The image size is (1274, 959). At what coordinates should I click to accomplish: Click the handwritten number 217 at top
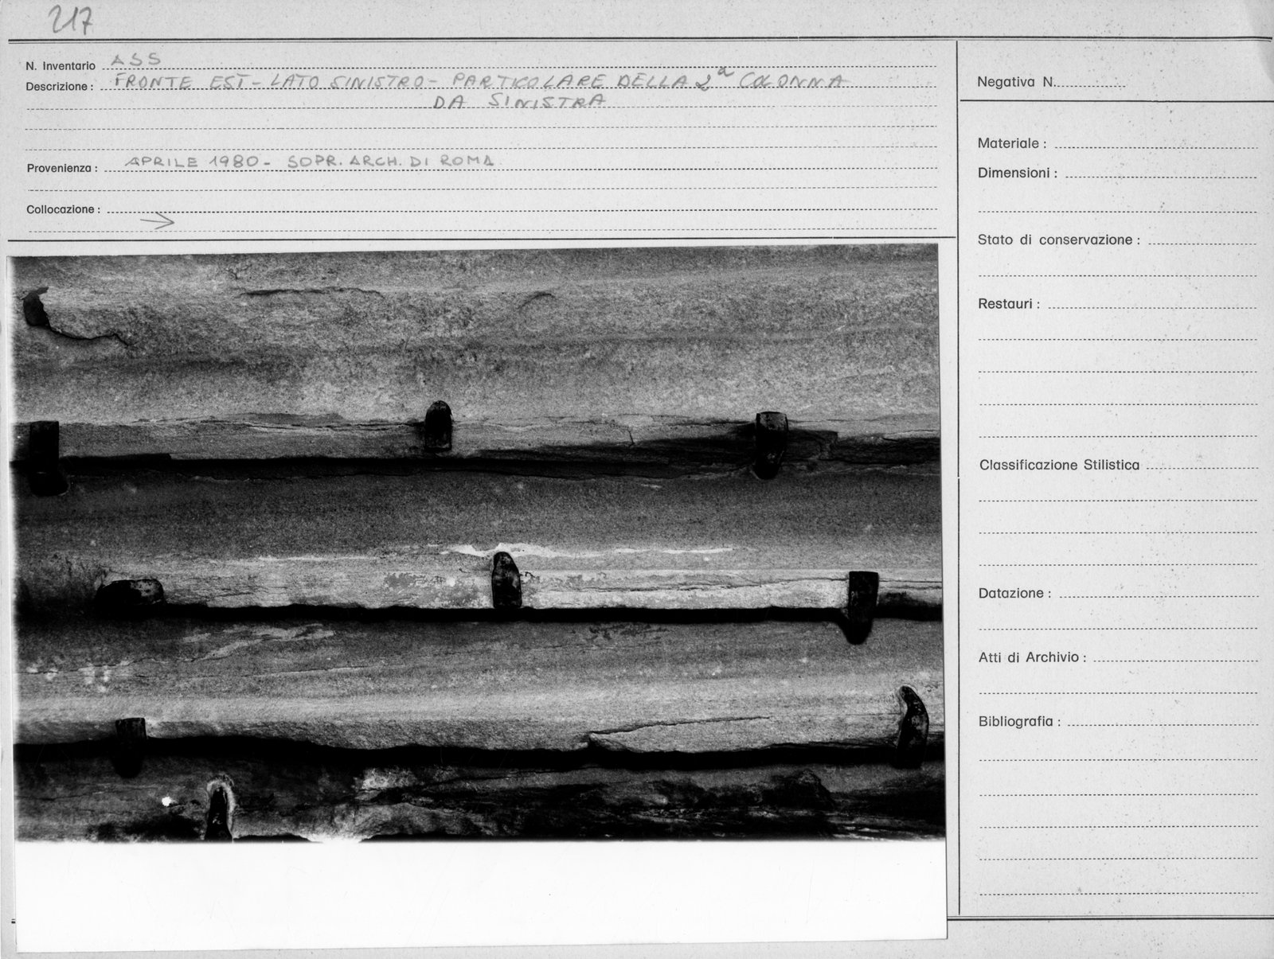coord(72,19)
